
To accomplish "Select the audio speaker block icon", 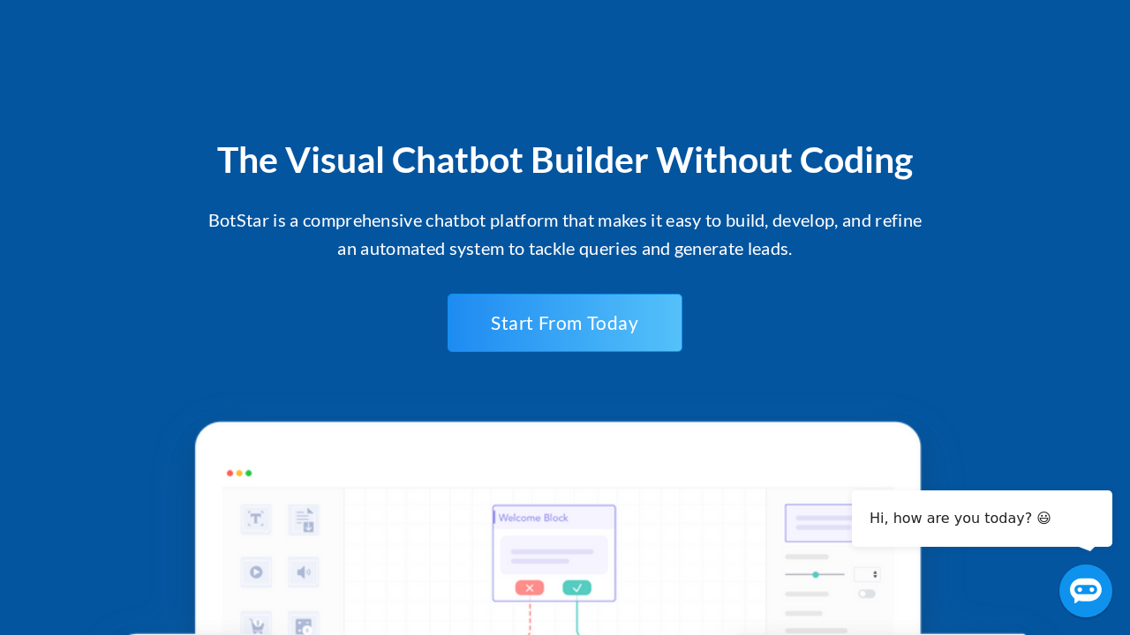I will point(304,572).
